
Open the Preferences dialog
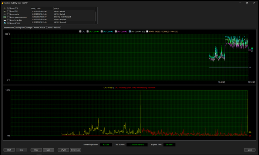[x=75, y=150]
